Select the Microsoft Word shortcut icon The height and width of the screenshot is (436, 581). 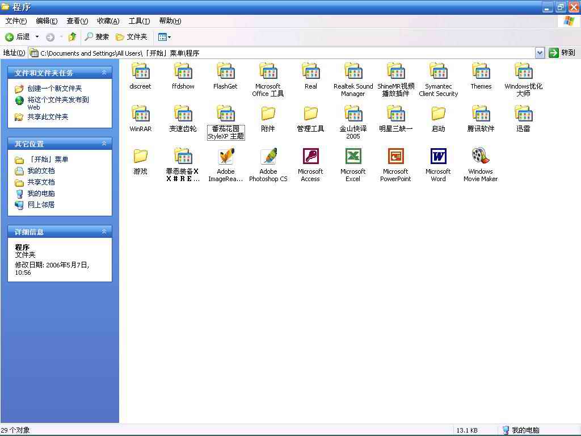pyautogui.click(x=438, y=157)
